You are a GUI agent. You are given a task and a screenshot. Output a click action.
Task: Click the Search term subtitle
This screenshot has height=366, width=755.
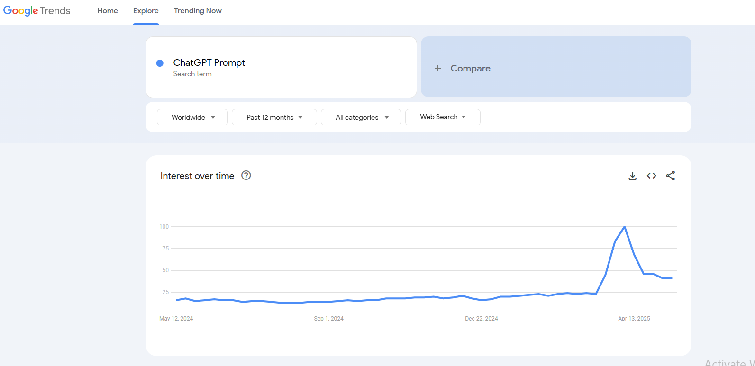pos(192,74)
